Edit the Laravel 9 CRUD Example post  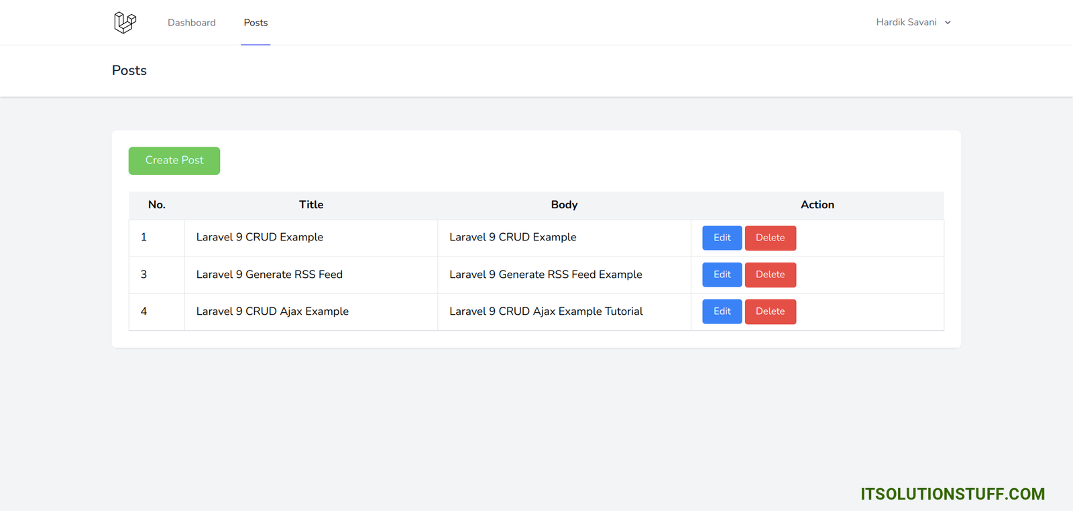pos(722,238)
